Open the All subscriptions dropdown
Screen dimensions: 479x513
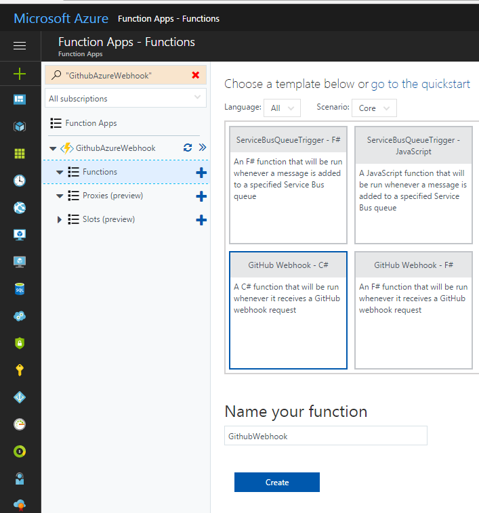(x=126, y=98)
